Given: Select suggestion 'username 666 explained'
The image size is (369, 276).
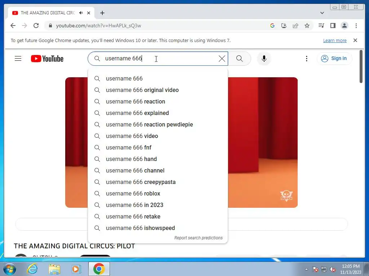Looking at the screenshot, I should point(158,113).
